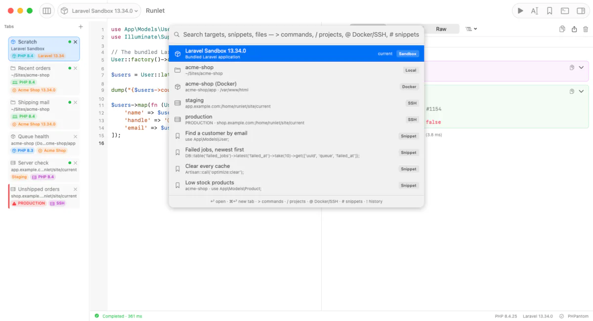The width and height of the screenshot is (593, 321).
Task: Open snippet Clear every cache
Action: coord(296,169)
